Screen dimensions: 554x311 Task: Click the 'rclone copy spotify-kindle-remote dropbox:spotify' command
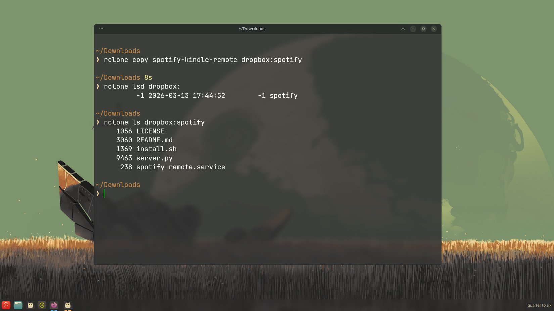click(203, 60)
